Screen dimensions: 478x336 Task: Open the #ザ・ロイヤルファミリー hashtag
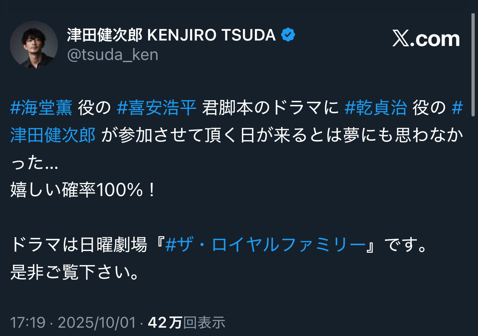point(265,245)
